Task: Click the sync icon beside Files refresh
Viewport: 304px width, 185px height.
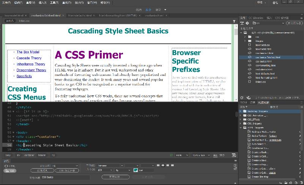Action: click(x=249, y=98)
